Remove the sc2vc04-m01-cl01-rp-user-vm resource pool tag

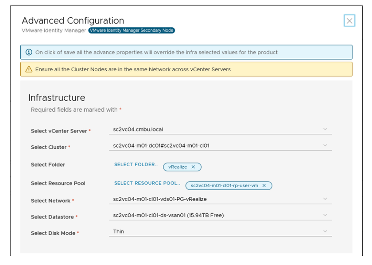tap(264, 186)
